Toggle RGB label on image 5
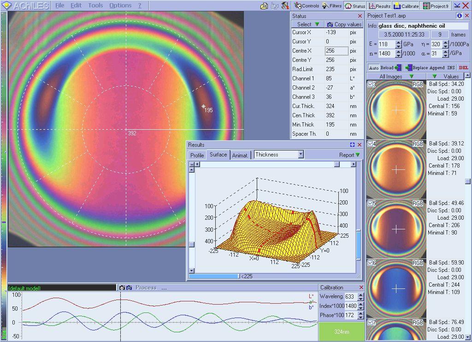 coord(418,204)
